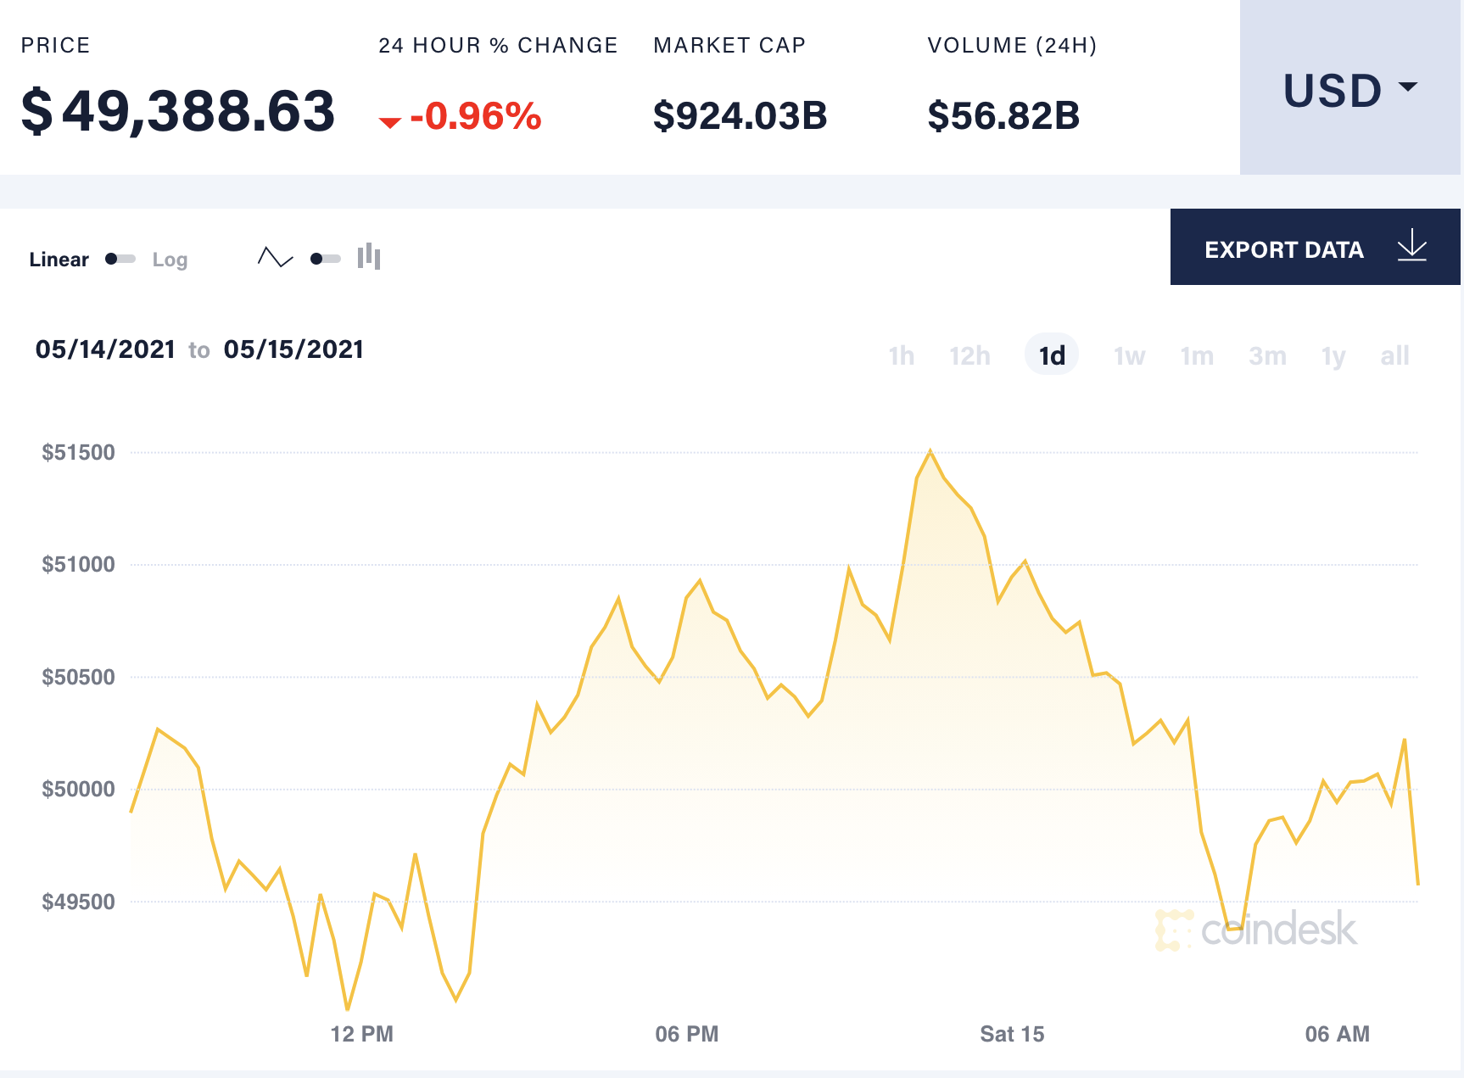The height and width of the screenshot is (1078, 1464).
Task: Expand the currency chevron next to USD
Action: click(1410, 86)
